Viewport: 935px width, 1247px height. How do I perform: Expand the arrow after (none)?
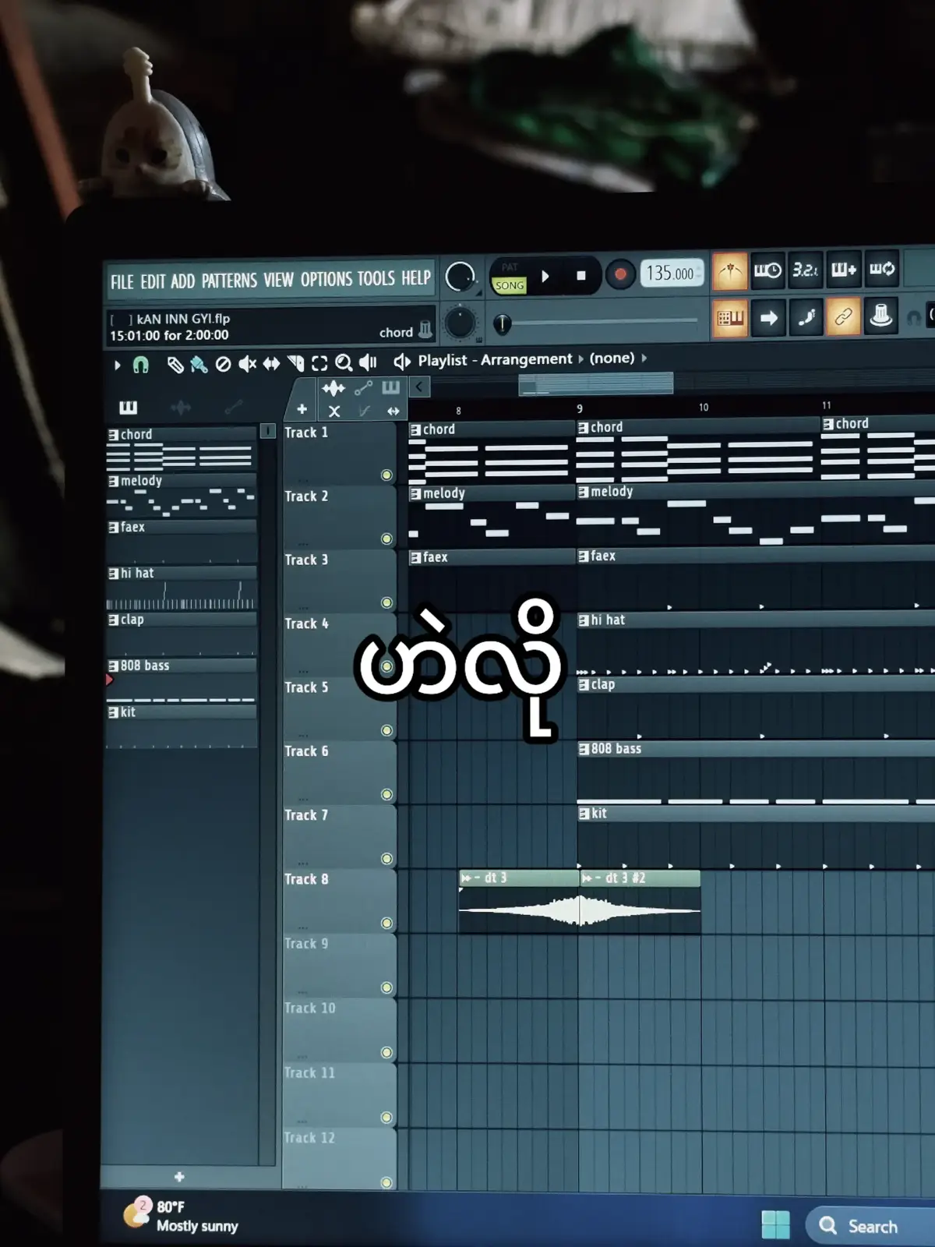pos(644,359)
